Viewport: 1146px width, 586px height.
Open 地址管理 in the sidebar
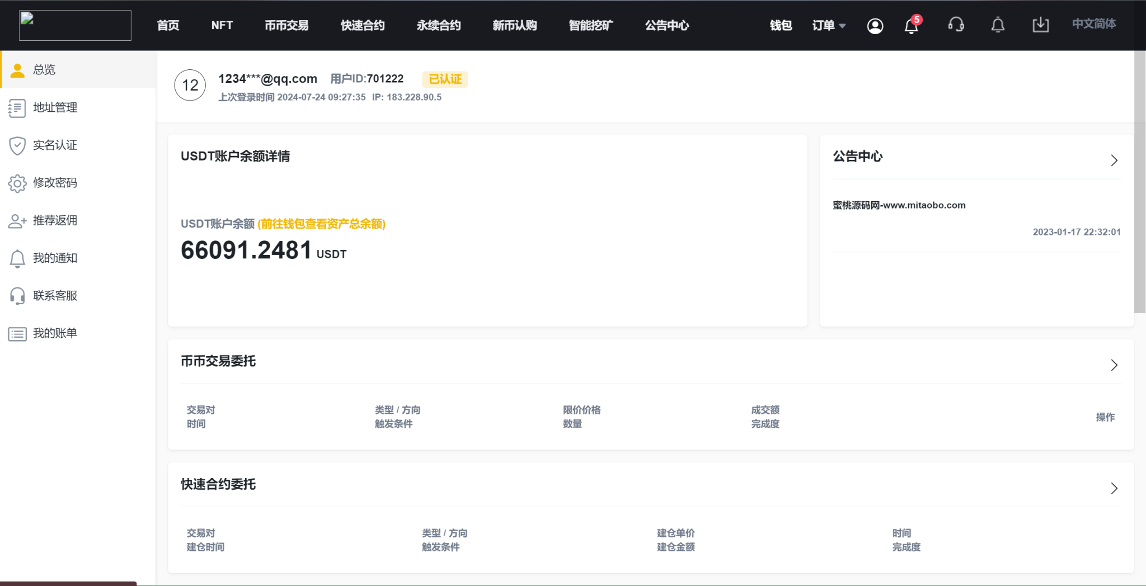point(55,107)
